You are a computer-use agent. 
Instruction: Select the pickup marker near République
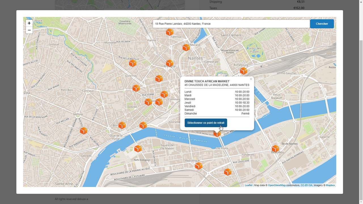199,166
